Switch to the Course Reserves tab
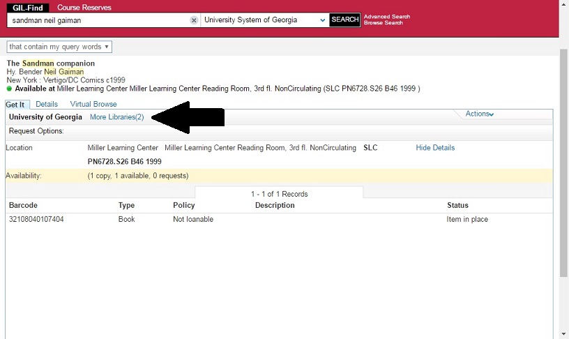The image size is (569, 339). click(x=84, y=8)
